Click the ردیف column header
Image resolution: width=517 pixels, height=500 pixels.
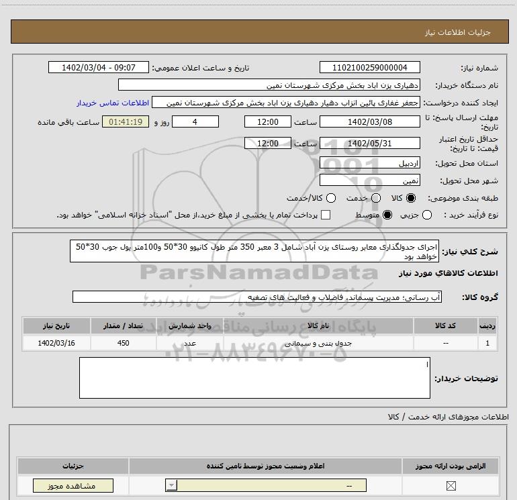(x=487, y=326)
